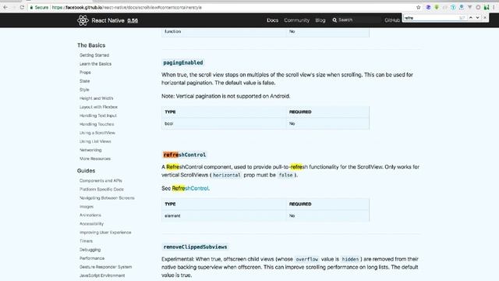Click the pagingEnabled heading anchor
The image size is (499, 281).
(x=183, y=62)
